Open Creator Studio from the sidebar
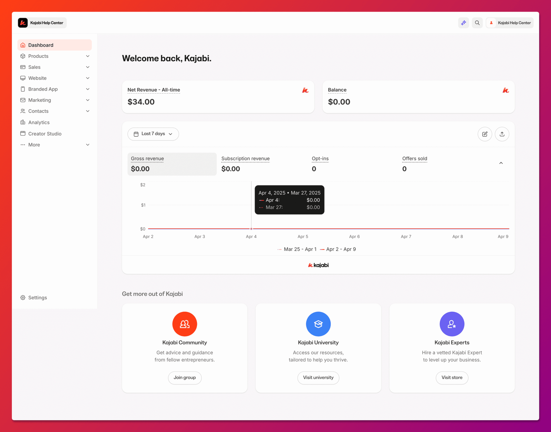Screen dimensions: 551x432 click(x=45, y=134)
